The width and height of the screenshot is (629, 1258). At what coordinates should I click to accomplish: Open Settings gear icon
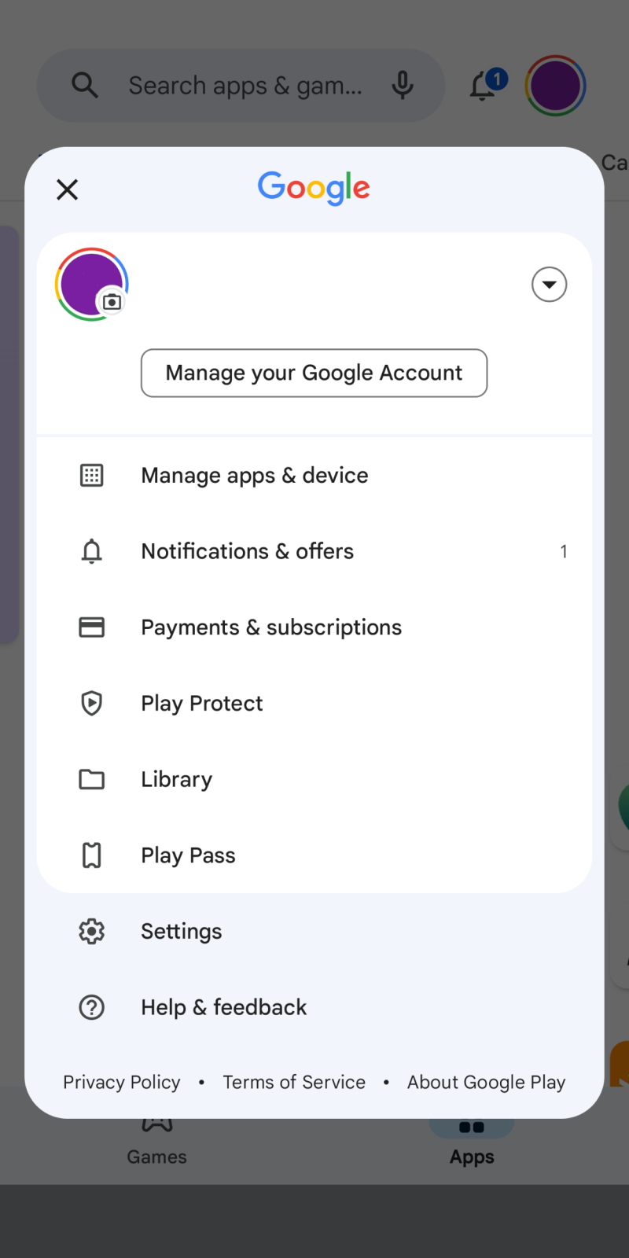pyautogui.click(x=92, y=931)
